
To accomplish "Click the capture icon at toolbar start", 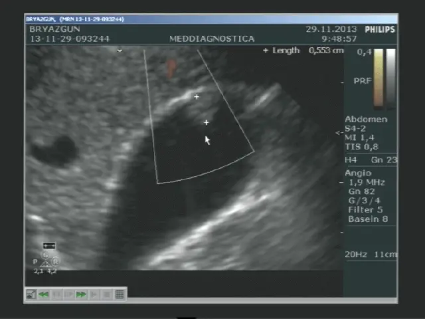I will pos(31,294).
